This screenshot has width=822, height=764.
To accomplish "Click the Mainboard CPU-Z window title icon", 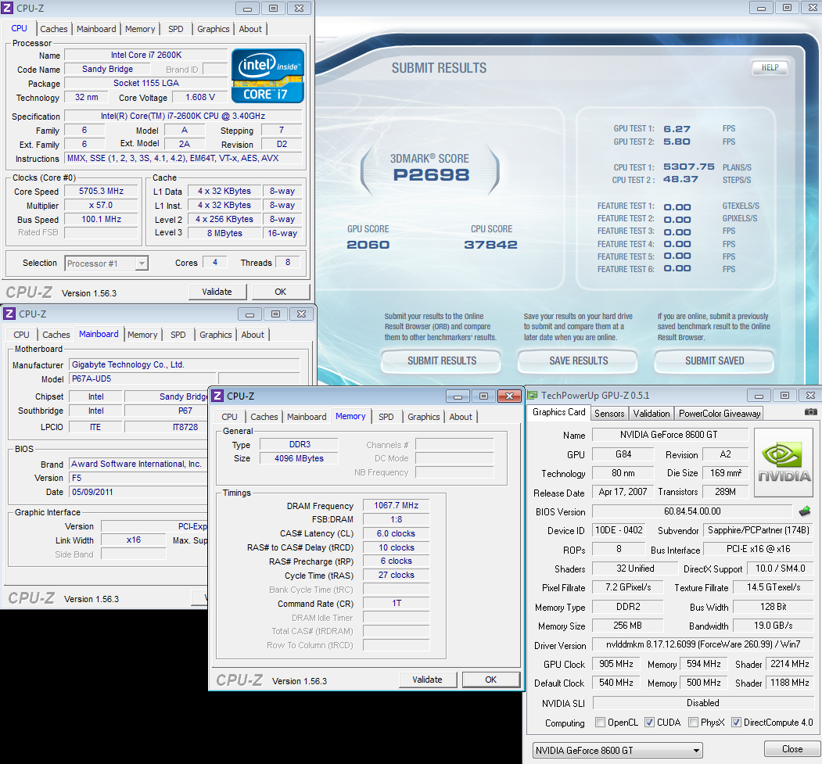I will pyautogui.click(x=9, y=314).
